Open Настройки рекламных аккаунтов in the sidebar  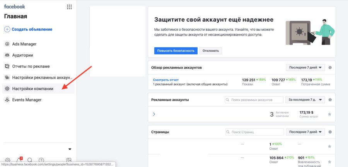point(38,78)
